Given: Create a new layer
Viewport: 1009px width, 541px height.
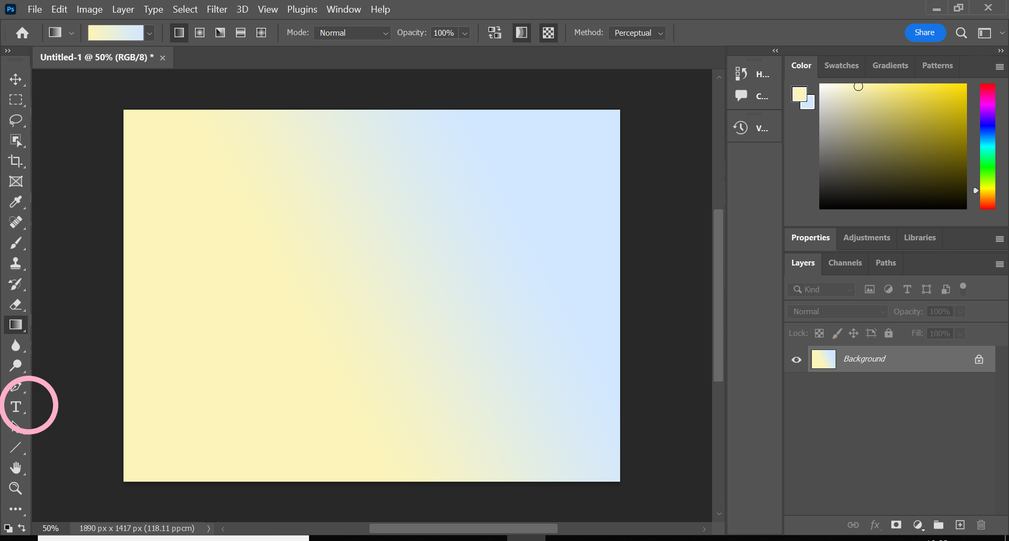Looking at the screenshot, I should coord(960,525).
